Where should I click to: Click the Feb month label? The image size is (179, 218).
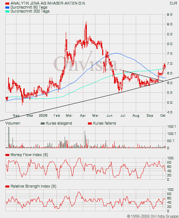click(x=56, y=116)
